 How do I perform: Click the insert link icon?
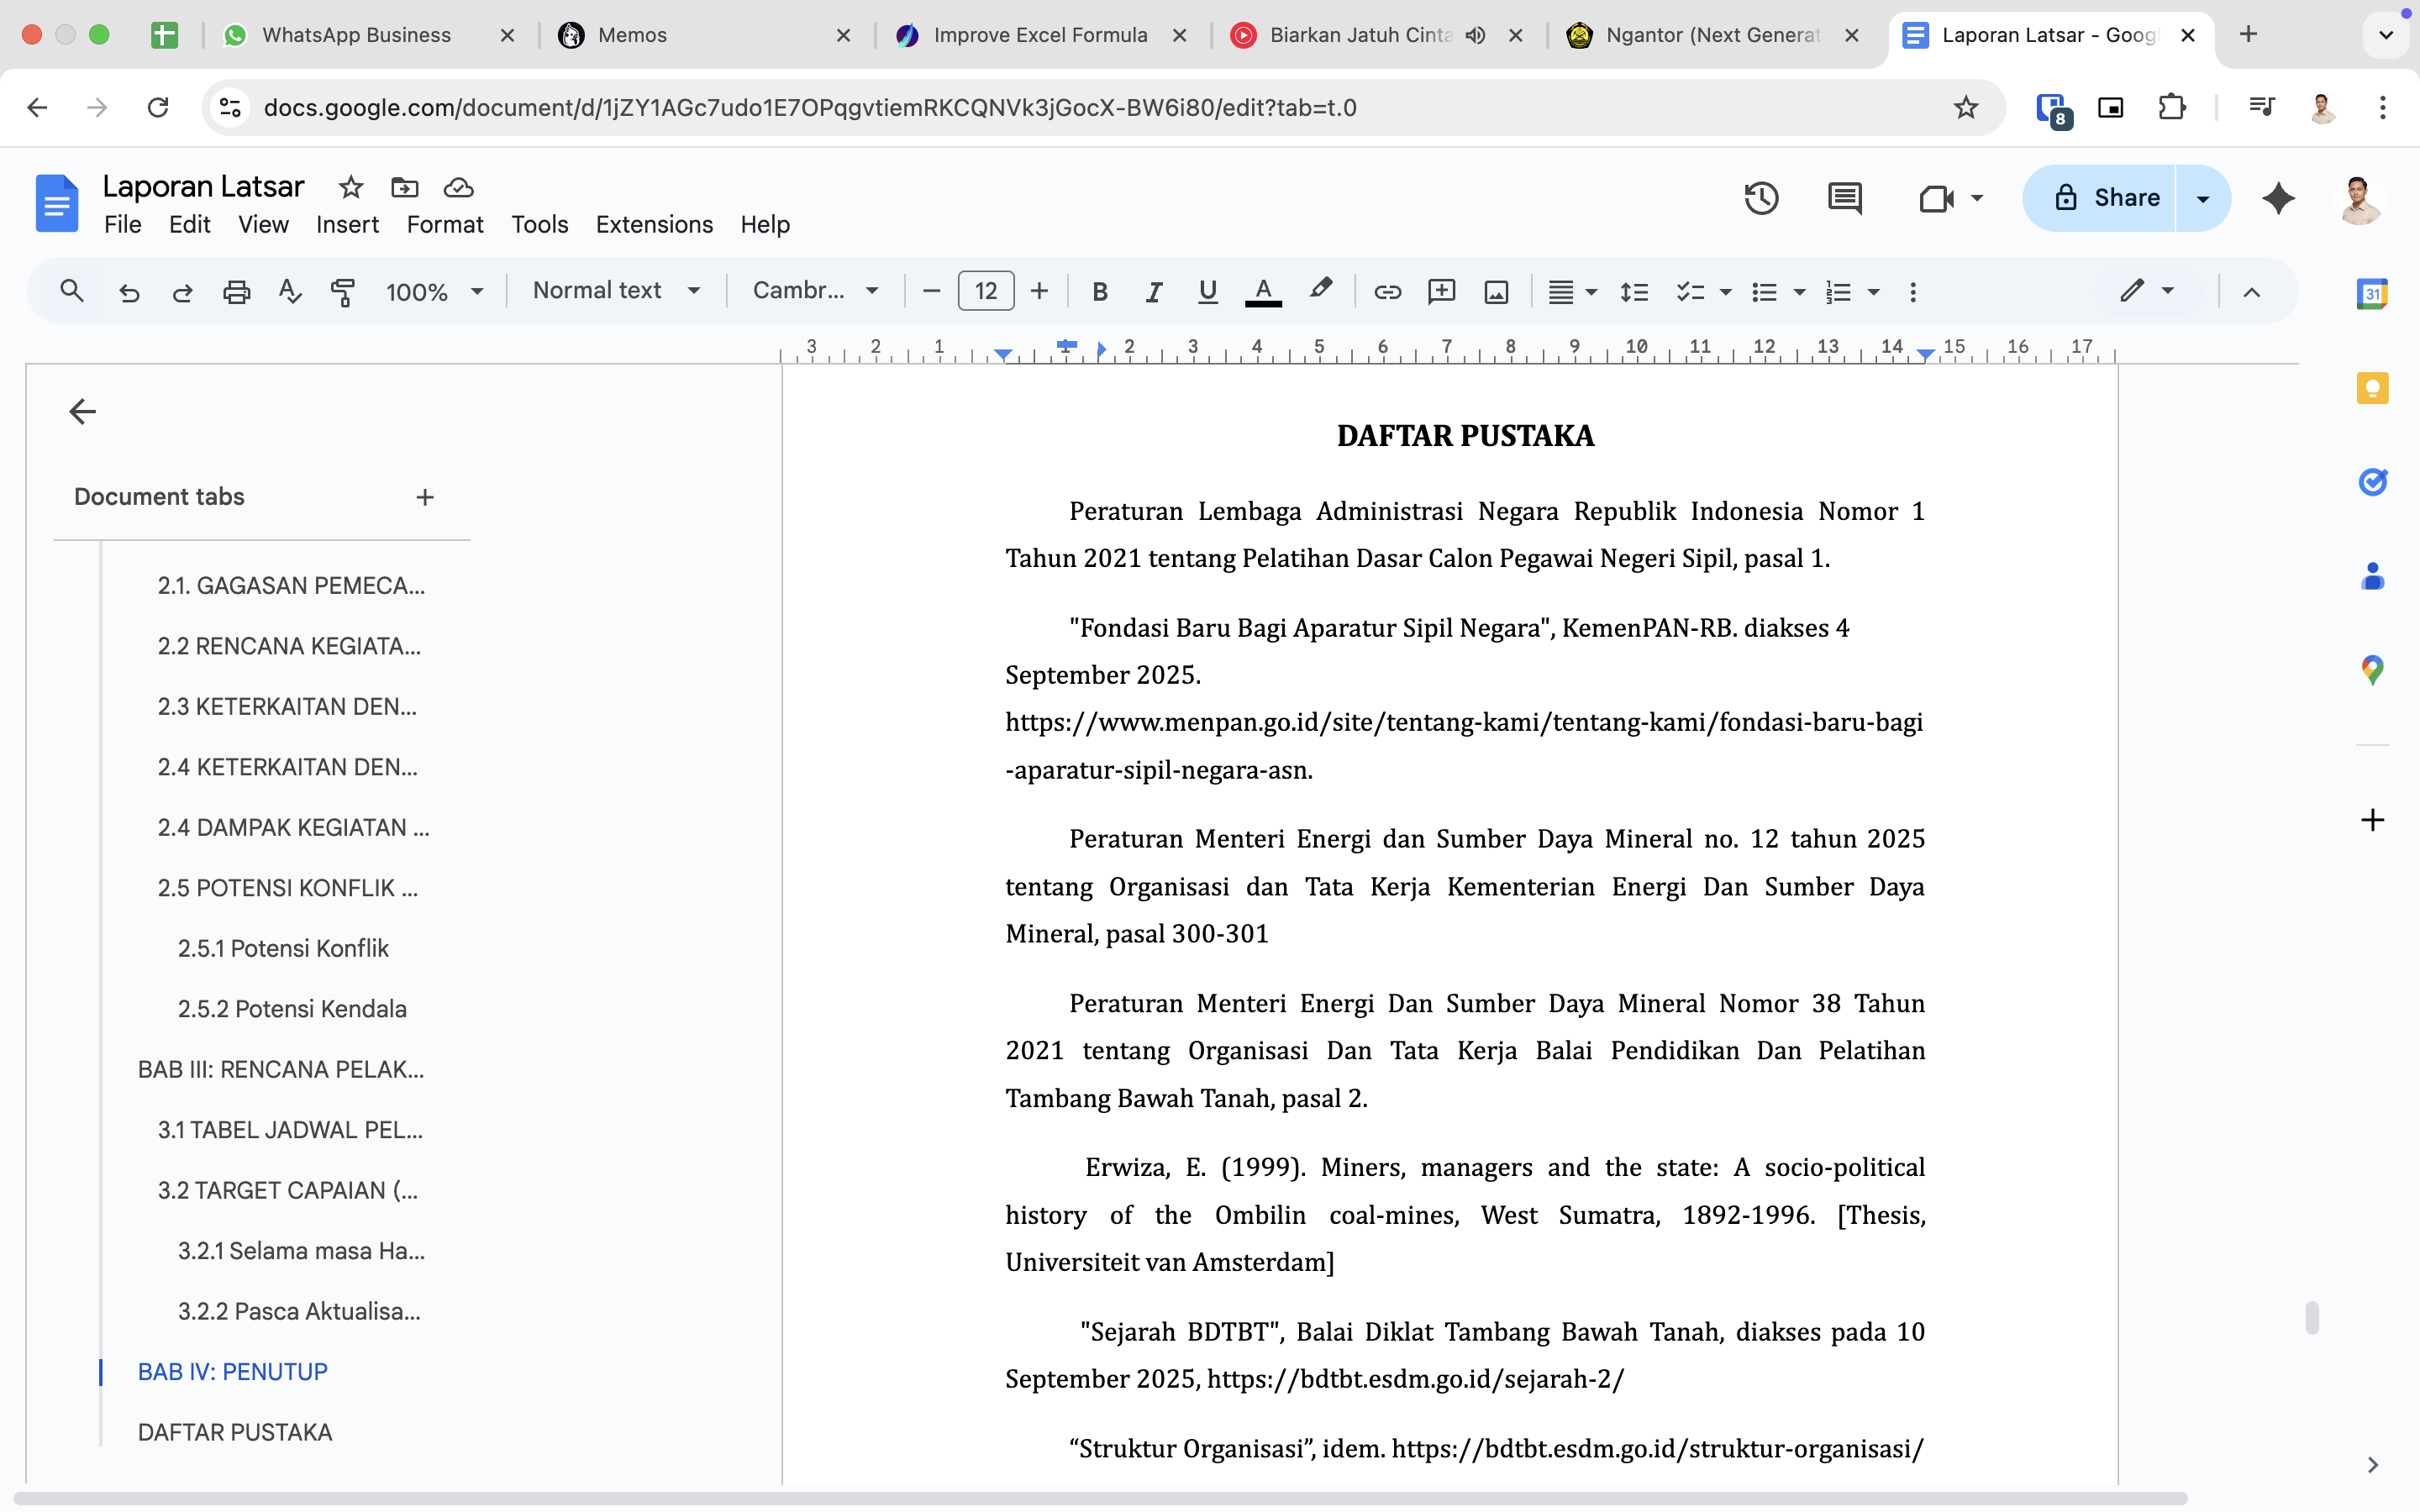pos(1387,292)
